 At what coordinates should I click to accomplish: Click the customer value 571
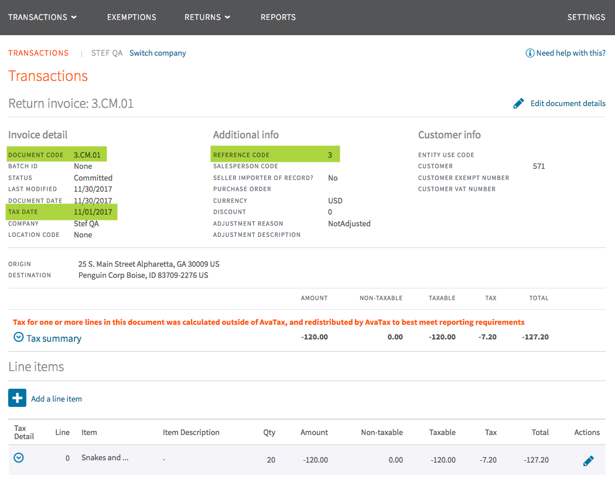pos(539,166)
